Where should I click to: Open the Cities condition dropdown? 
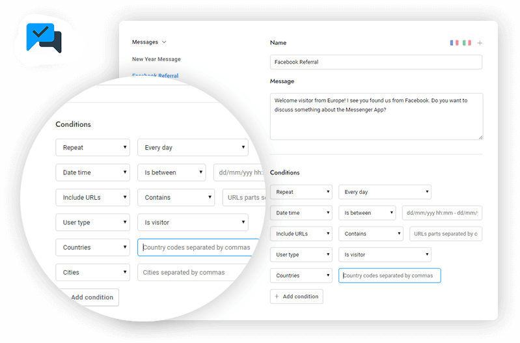pyautogui.click(x=92, y=273)
